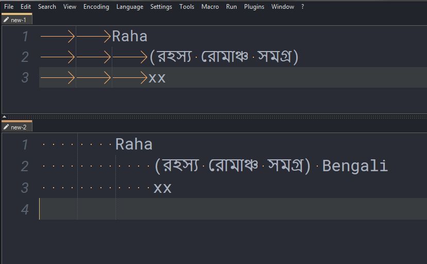Open the Tools menu
Image resolution: width=427 pixels, height=264 pixels.
pyautogui.click(x=187, y=7)
